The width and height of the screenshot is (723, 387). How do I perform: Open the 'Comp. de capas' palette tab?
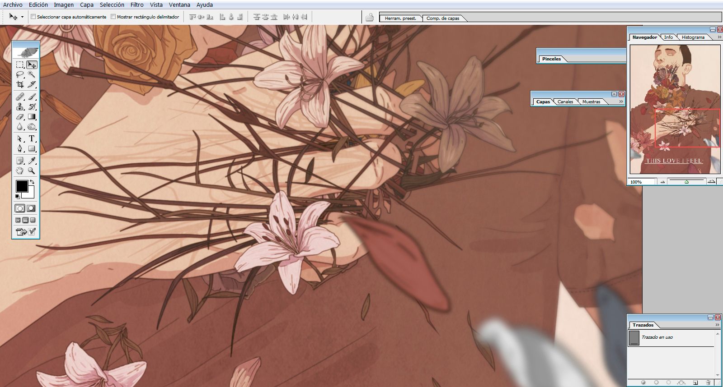[x=442, y=18]
